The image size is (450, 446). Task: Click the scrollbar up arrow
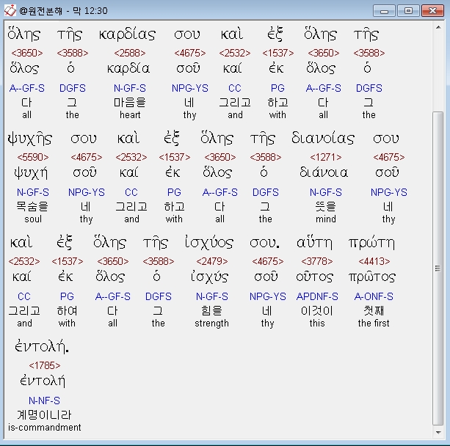click(x=438, y=28)
